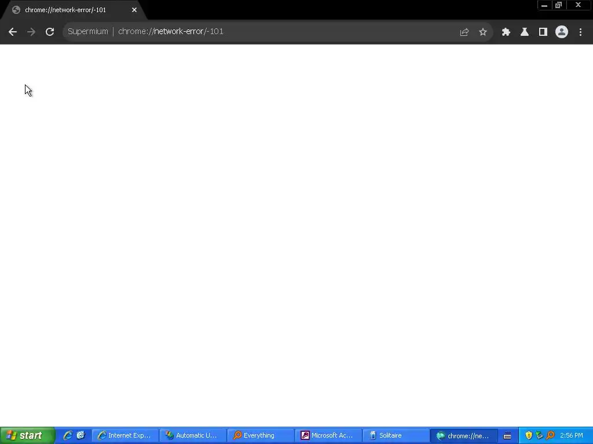This screenshot has width=593, height=444.
Task: Switch to Microsoft Access taskbar window
Action: click(328, 435)
